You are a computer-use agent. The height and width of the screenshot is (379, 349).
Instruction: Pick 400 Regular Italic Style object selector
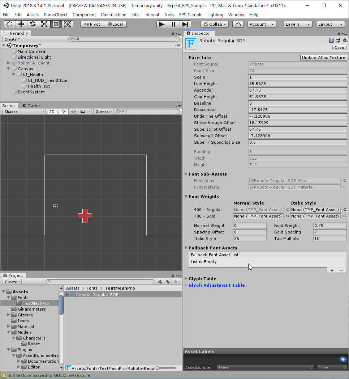point(345,210)
